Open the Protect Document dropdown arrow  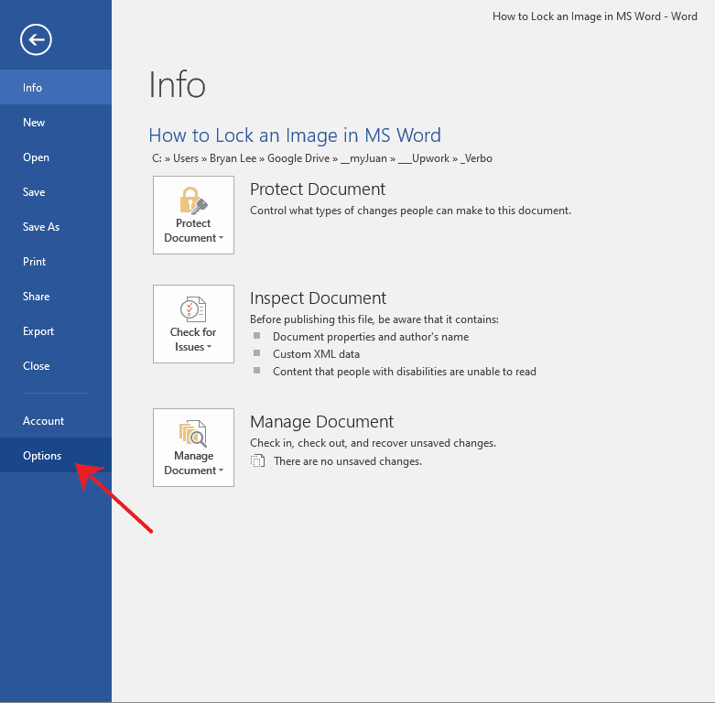coord(222,237)
